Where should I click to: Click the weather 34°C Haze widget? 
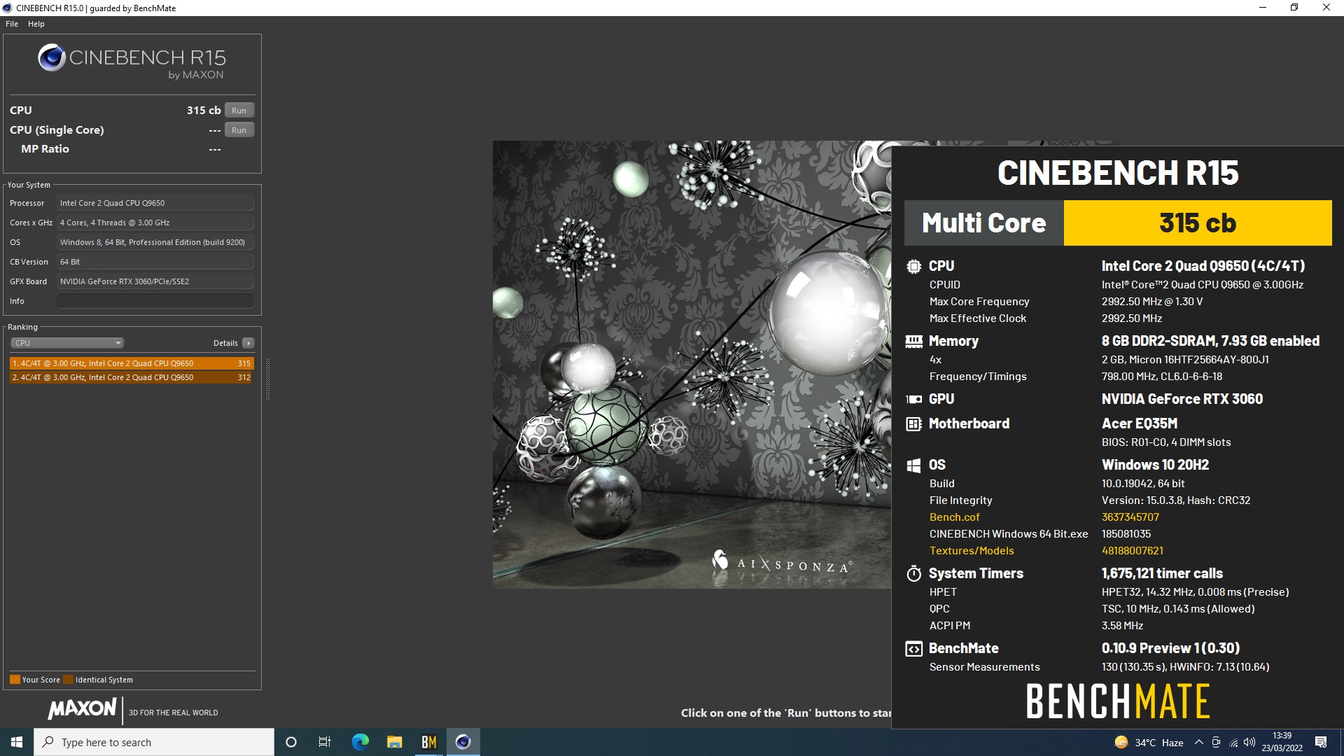click(1149, 743)
